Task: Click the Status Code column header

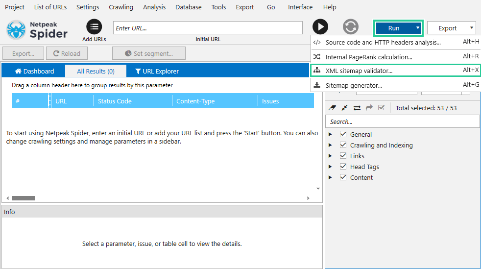Action: pos(133,101)
